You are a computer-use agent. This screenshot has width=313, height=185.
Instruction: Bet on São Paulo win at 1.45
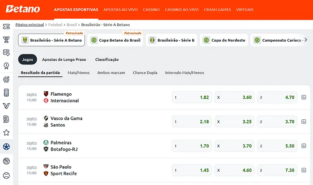[x=192, y=170]
